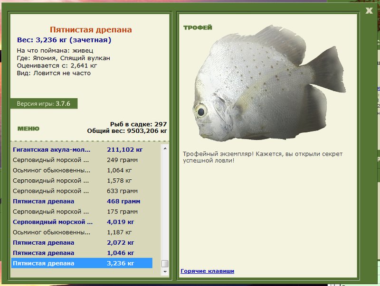Select Серповидный морской 1,578 кг row
380x286 pixels.
[82, 181]
